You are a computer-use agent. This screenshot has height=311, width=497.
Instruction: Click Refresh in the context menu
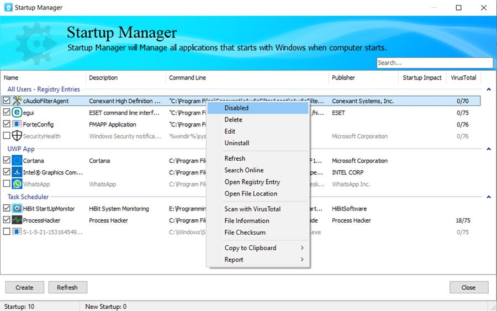[258, 158]
